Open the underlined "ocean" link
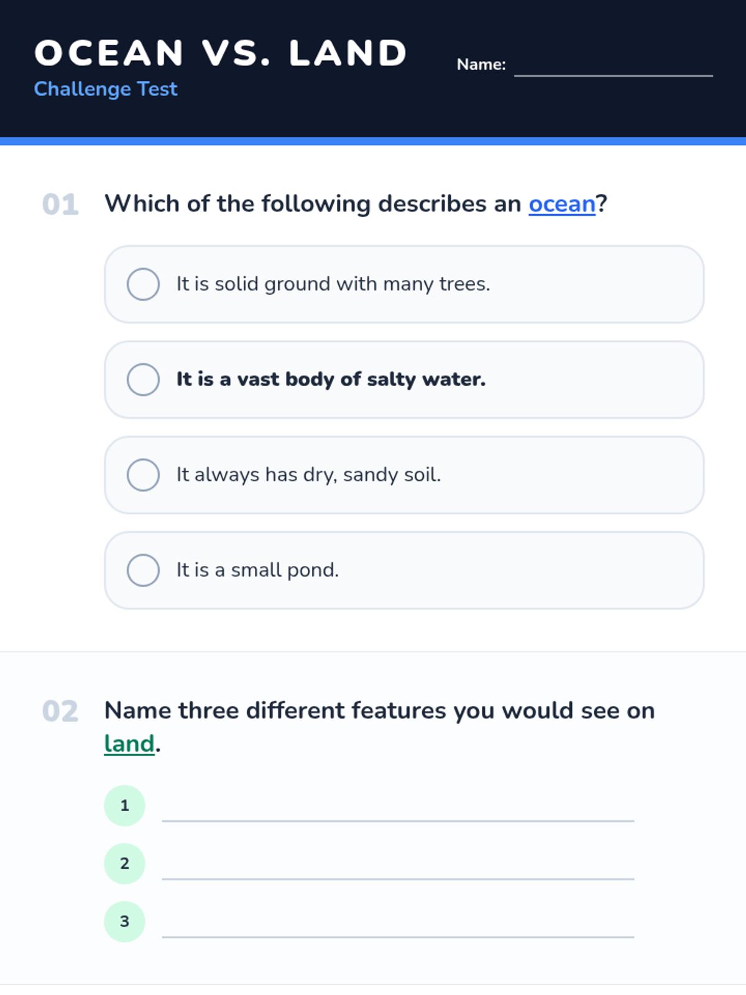 point(562,204)
